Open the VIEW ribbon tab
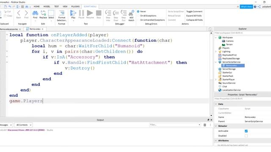 [x=65, y=7]
